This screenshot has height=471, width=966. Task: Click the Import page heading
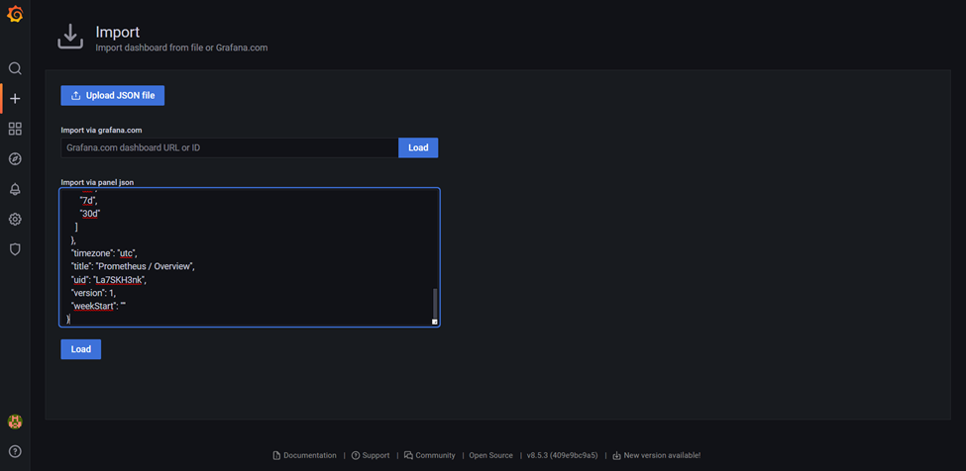pos(118,32)
